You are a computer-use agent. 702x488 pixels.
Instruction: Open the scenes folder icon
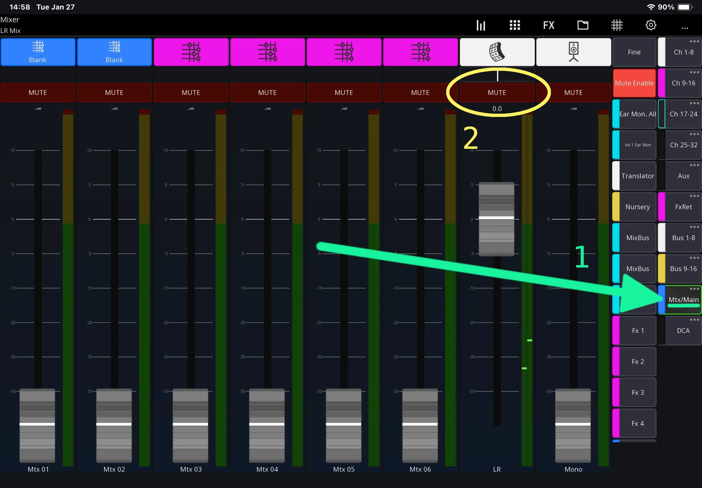point(582,25)
